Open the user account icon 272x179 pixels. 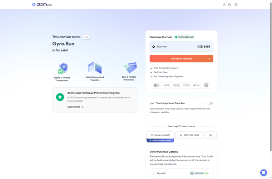[x=224, y=5]
